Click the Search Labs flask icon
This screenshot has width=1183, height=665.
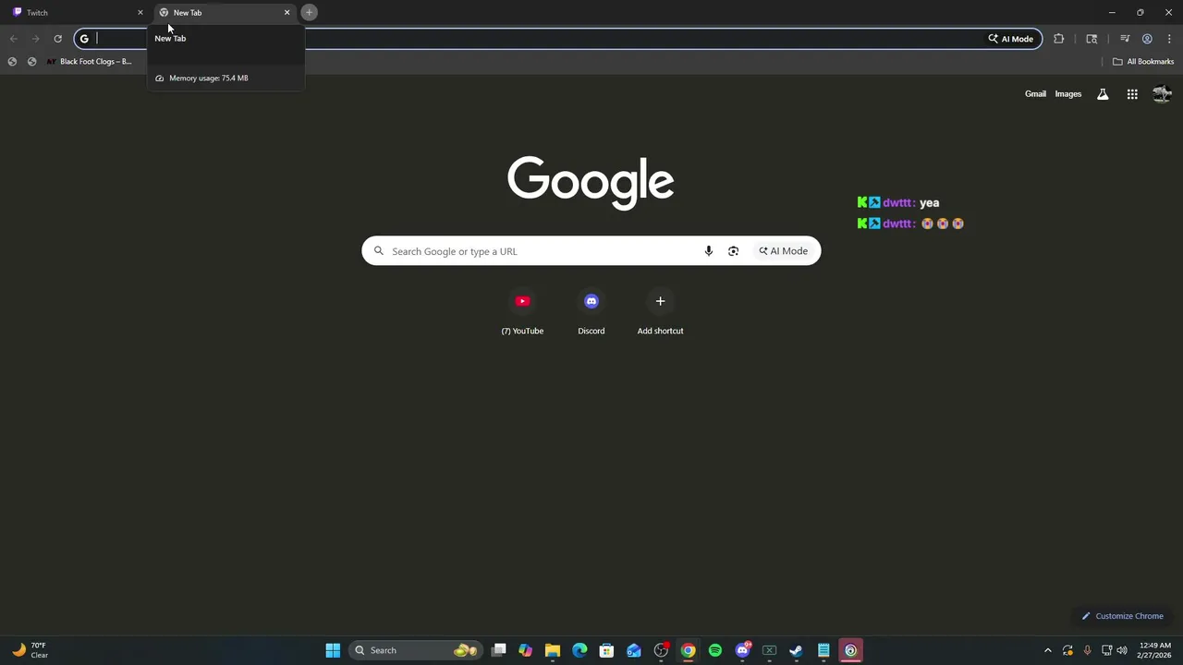[x=1103, y=94]
